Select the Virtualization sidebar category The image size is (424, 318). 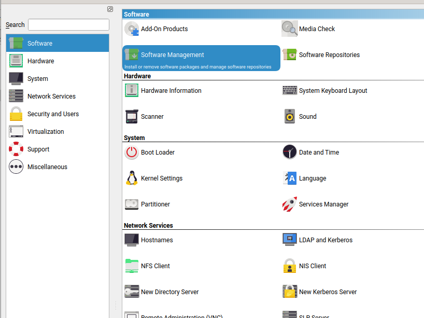click(58, 132)
